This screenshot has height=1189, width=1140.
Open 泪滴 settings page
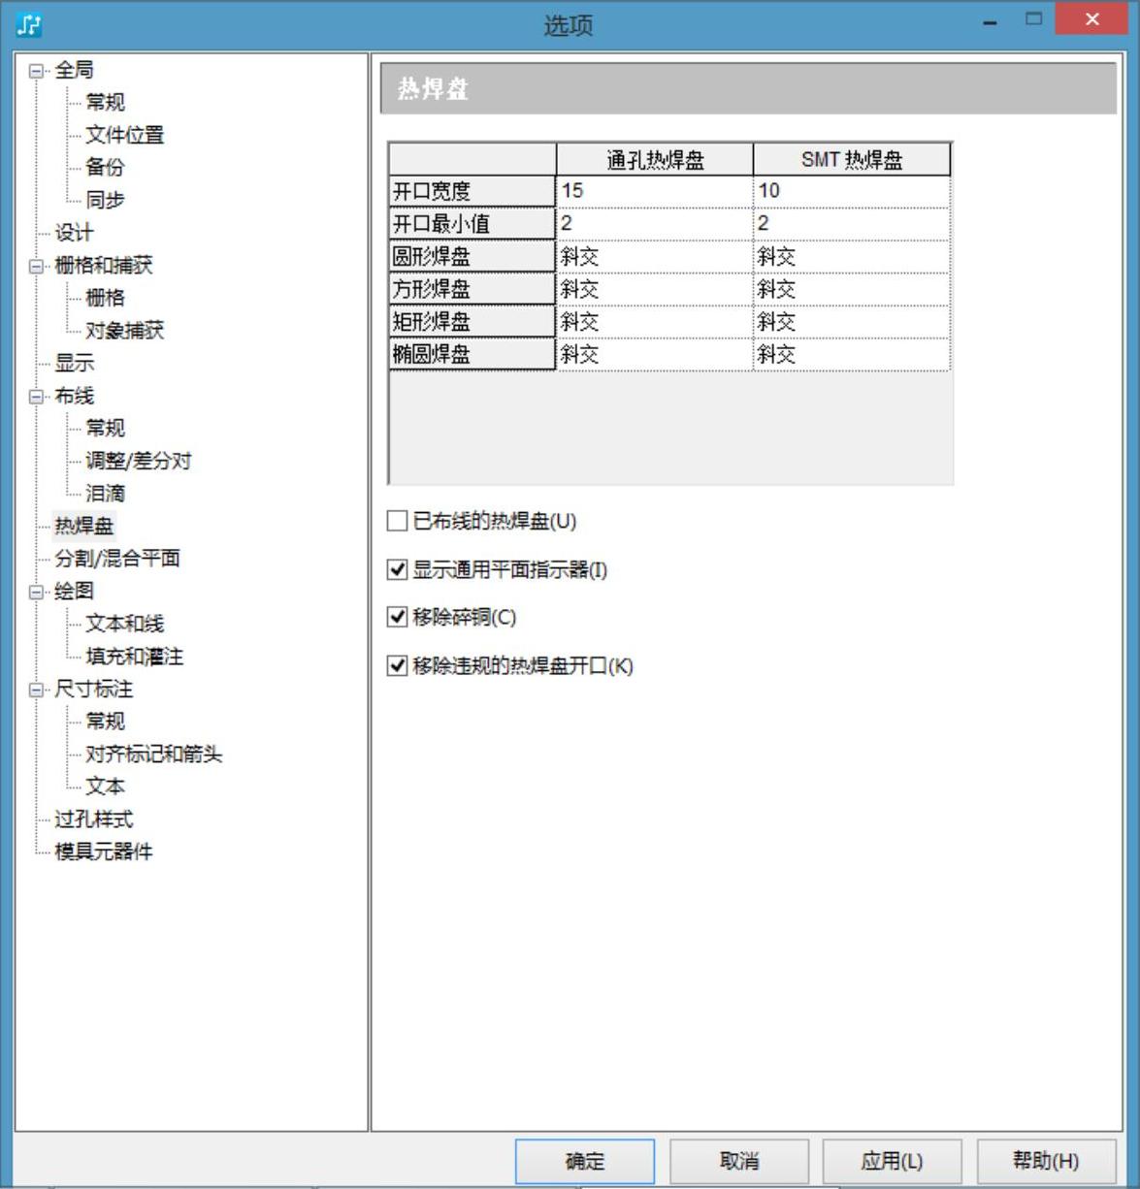click(x=105, y=493)
